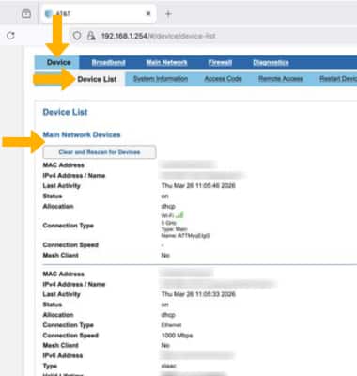The width and height of the screenshot is (357, 376).
Task: Click the browser reload icon
Action: coord(10,36)
